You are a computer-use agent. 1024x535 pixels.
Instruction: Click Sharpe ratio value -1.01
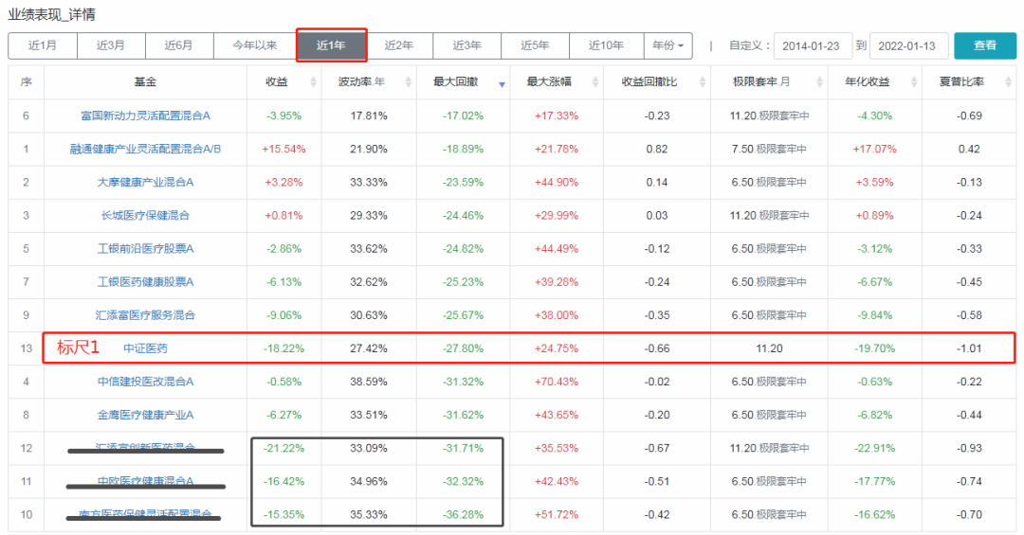tap(969, 348)
